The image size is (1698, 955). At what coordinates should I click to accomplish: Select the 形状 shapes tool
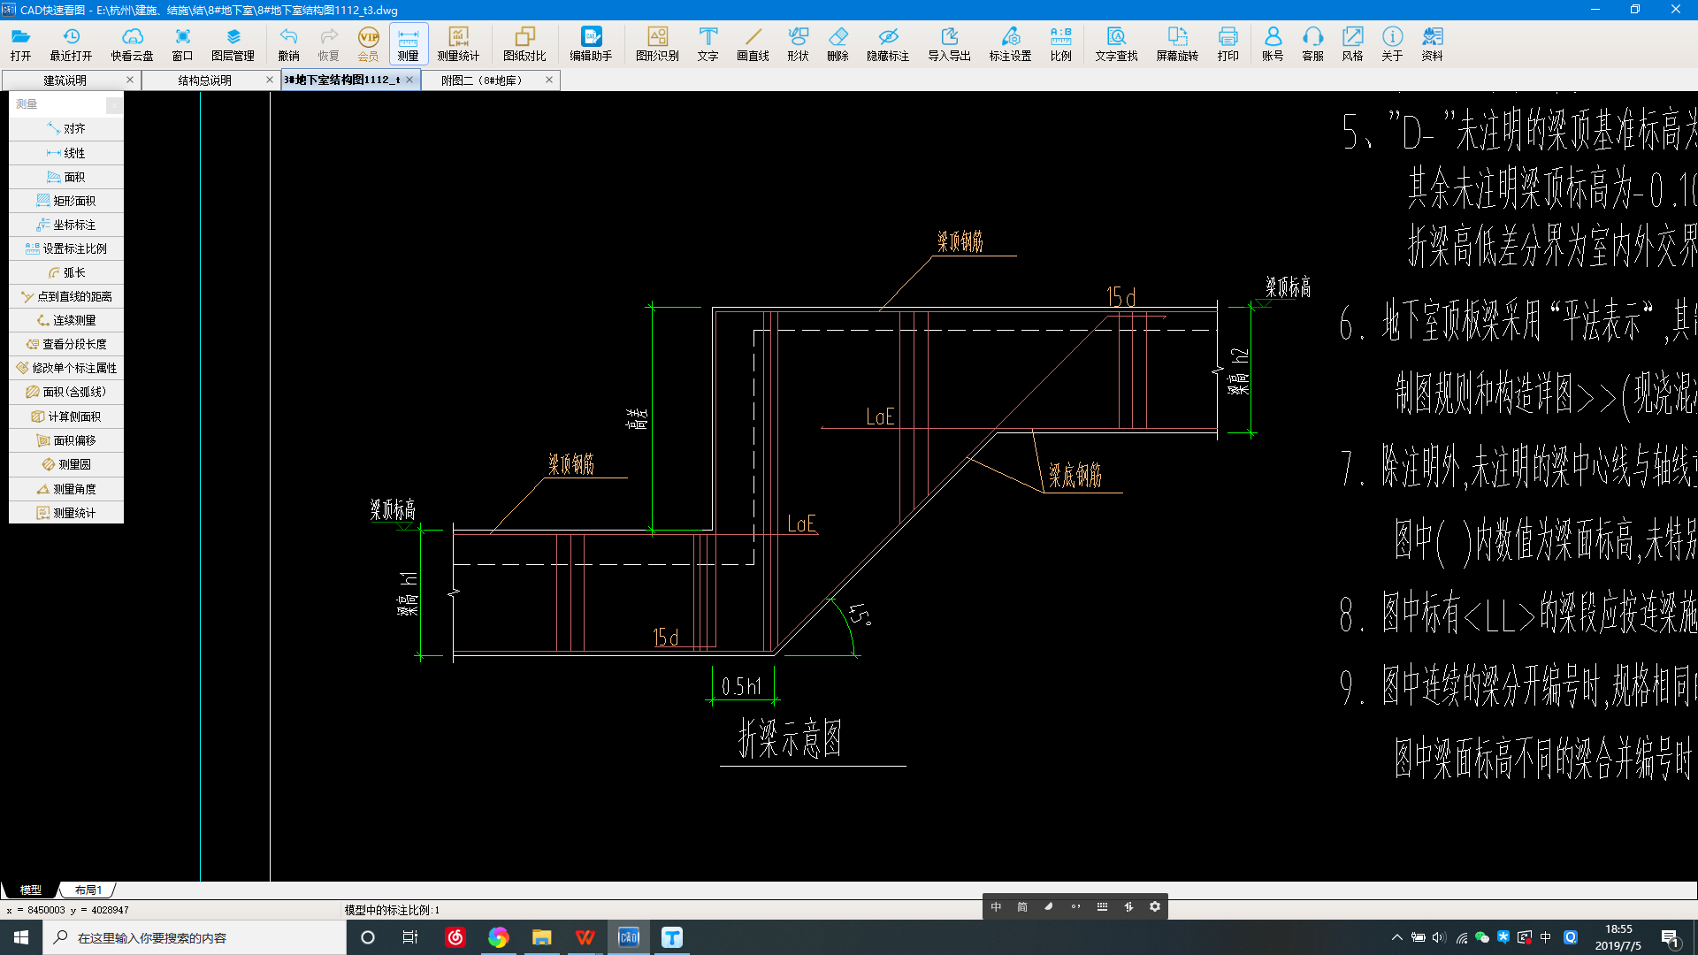click(798, 44)
